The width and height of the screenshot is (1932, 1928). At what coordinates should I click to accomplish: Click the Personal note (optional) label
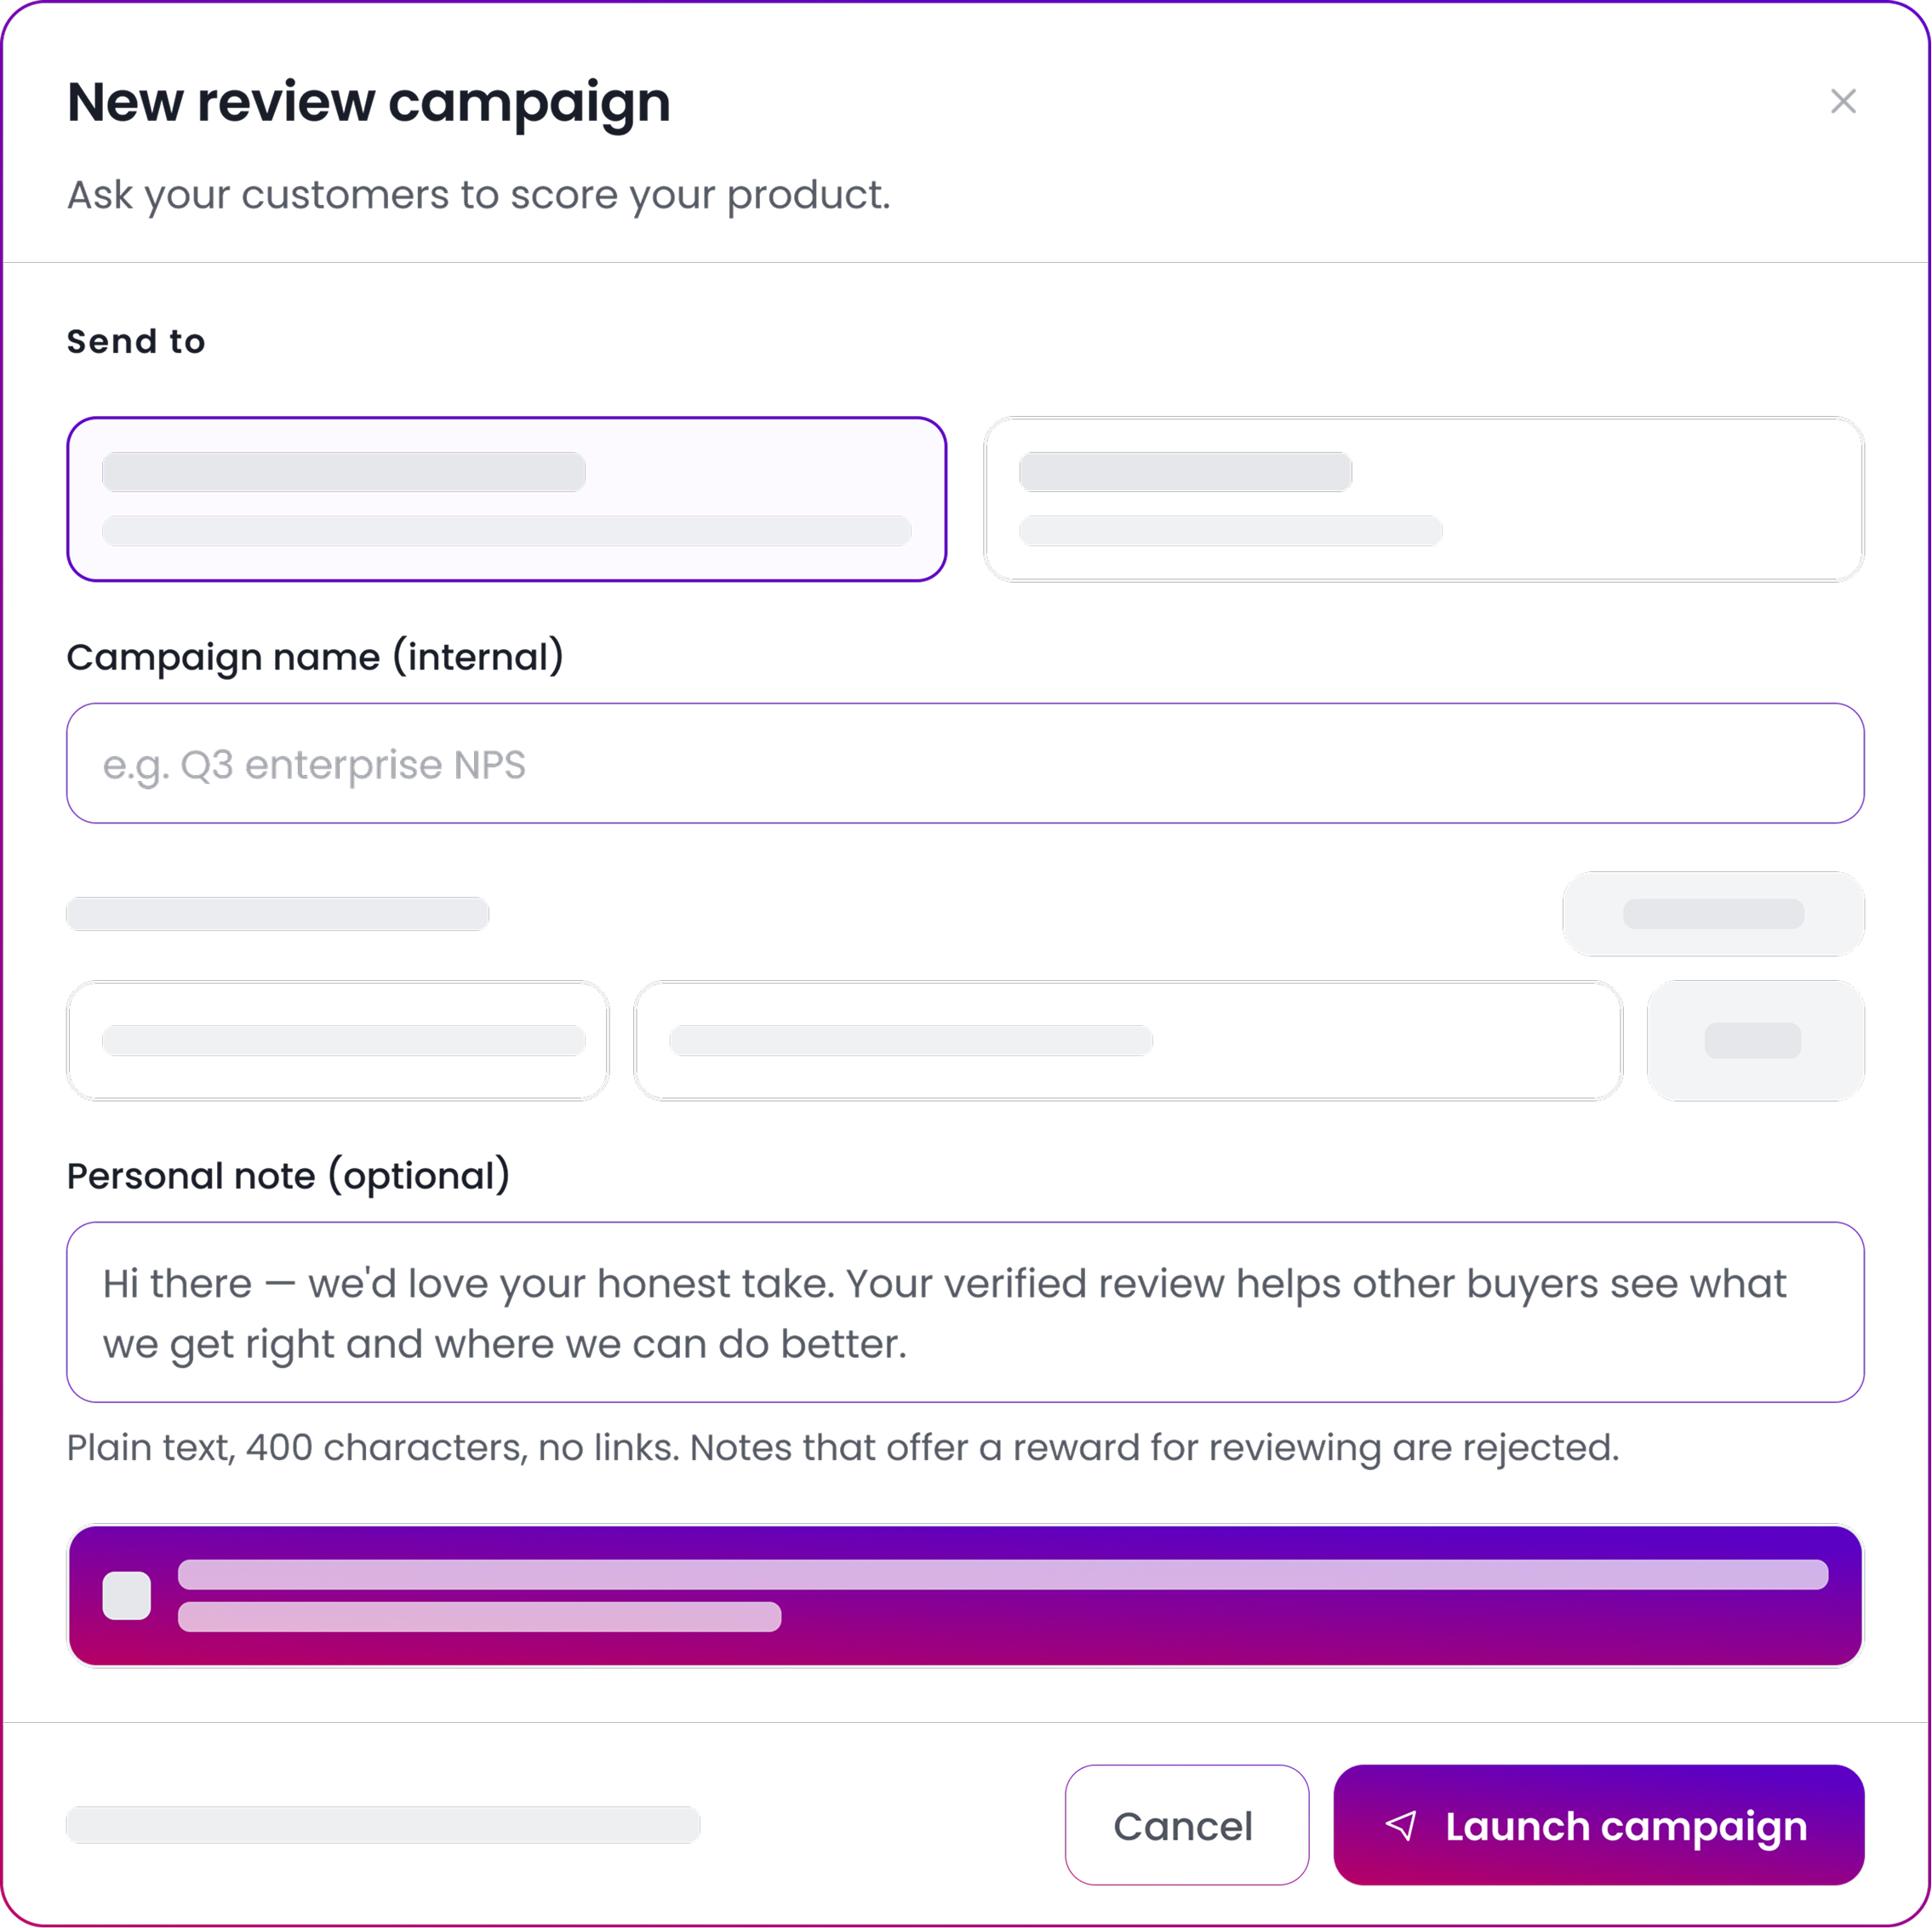[x=288, y=1175]
